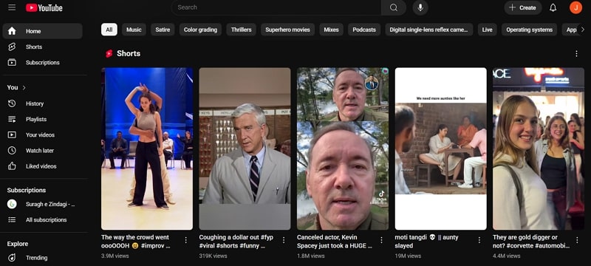The width and height of the screenshot is (591, 266).
Task: Click the YouTube logo
Action: (44, 7)
